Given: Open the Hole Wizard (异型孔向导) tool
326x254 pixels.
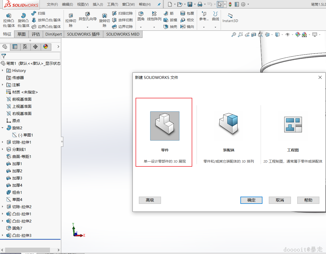Looking at the screenshot, I should 87,16.
